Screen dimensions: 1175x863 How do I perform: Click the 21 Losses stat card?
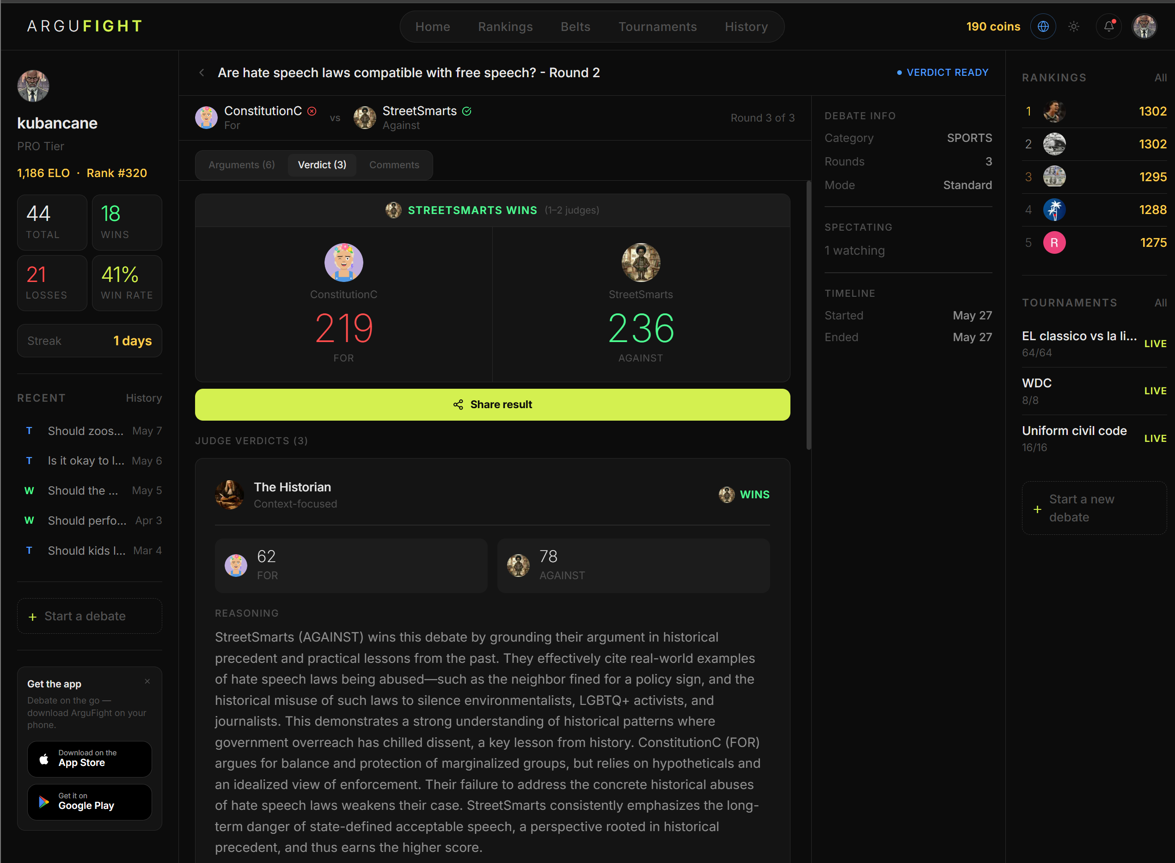(52, 283)
